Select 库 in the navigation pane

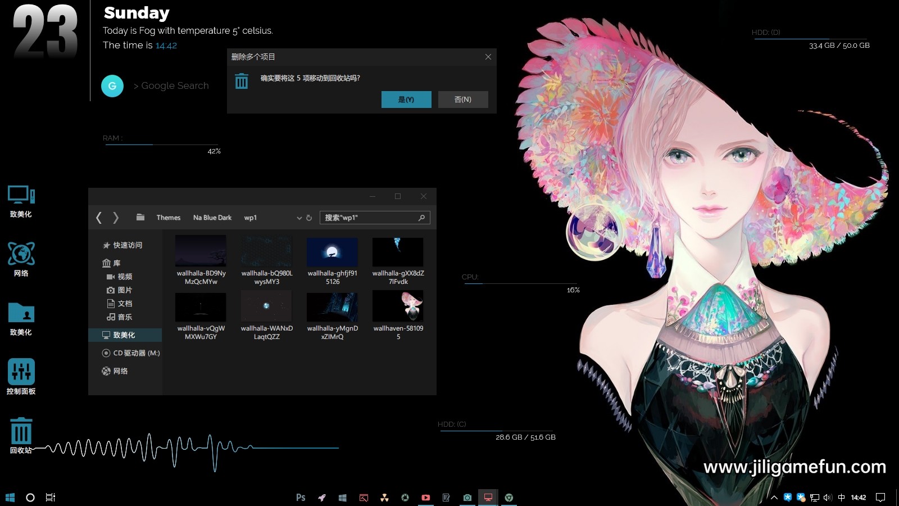pyautogui.click(x=111, y=263)
